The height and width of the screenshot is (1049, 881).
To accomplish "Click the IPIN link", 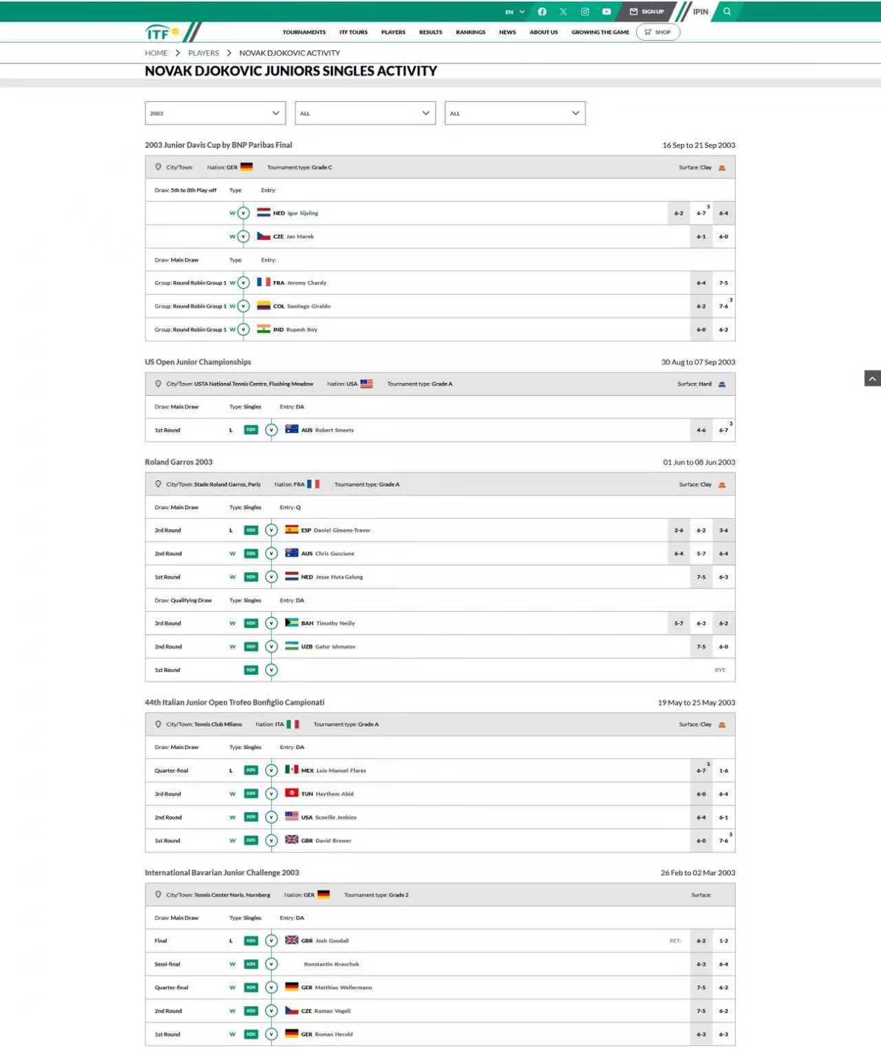I will 701,12.
